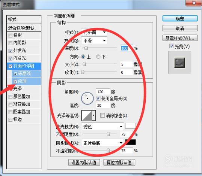Select the 等高线 sub-item label

[24, 74]
